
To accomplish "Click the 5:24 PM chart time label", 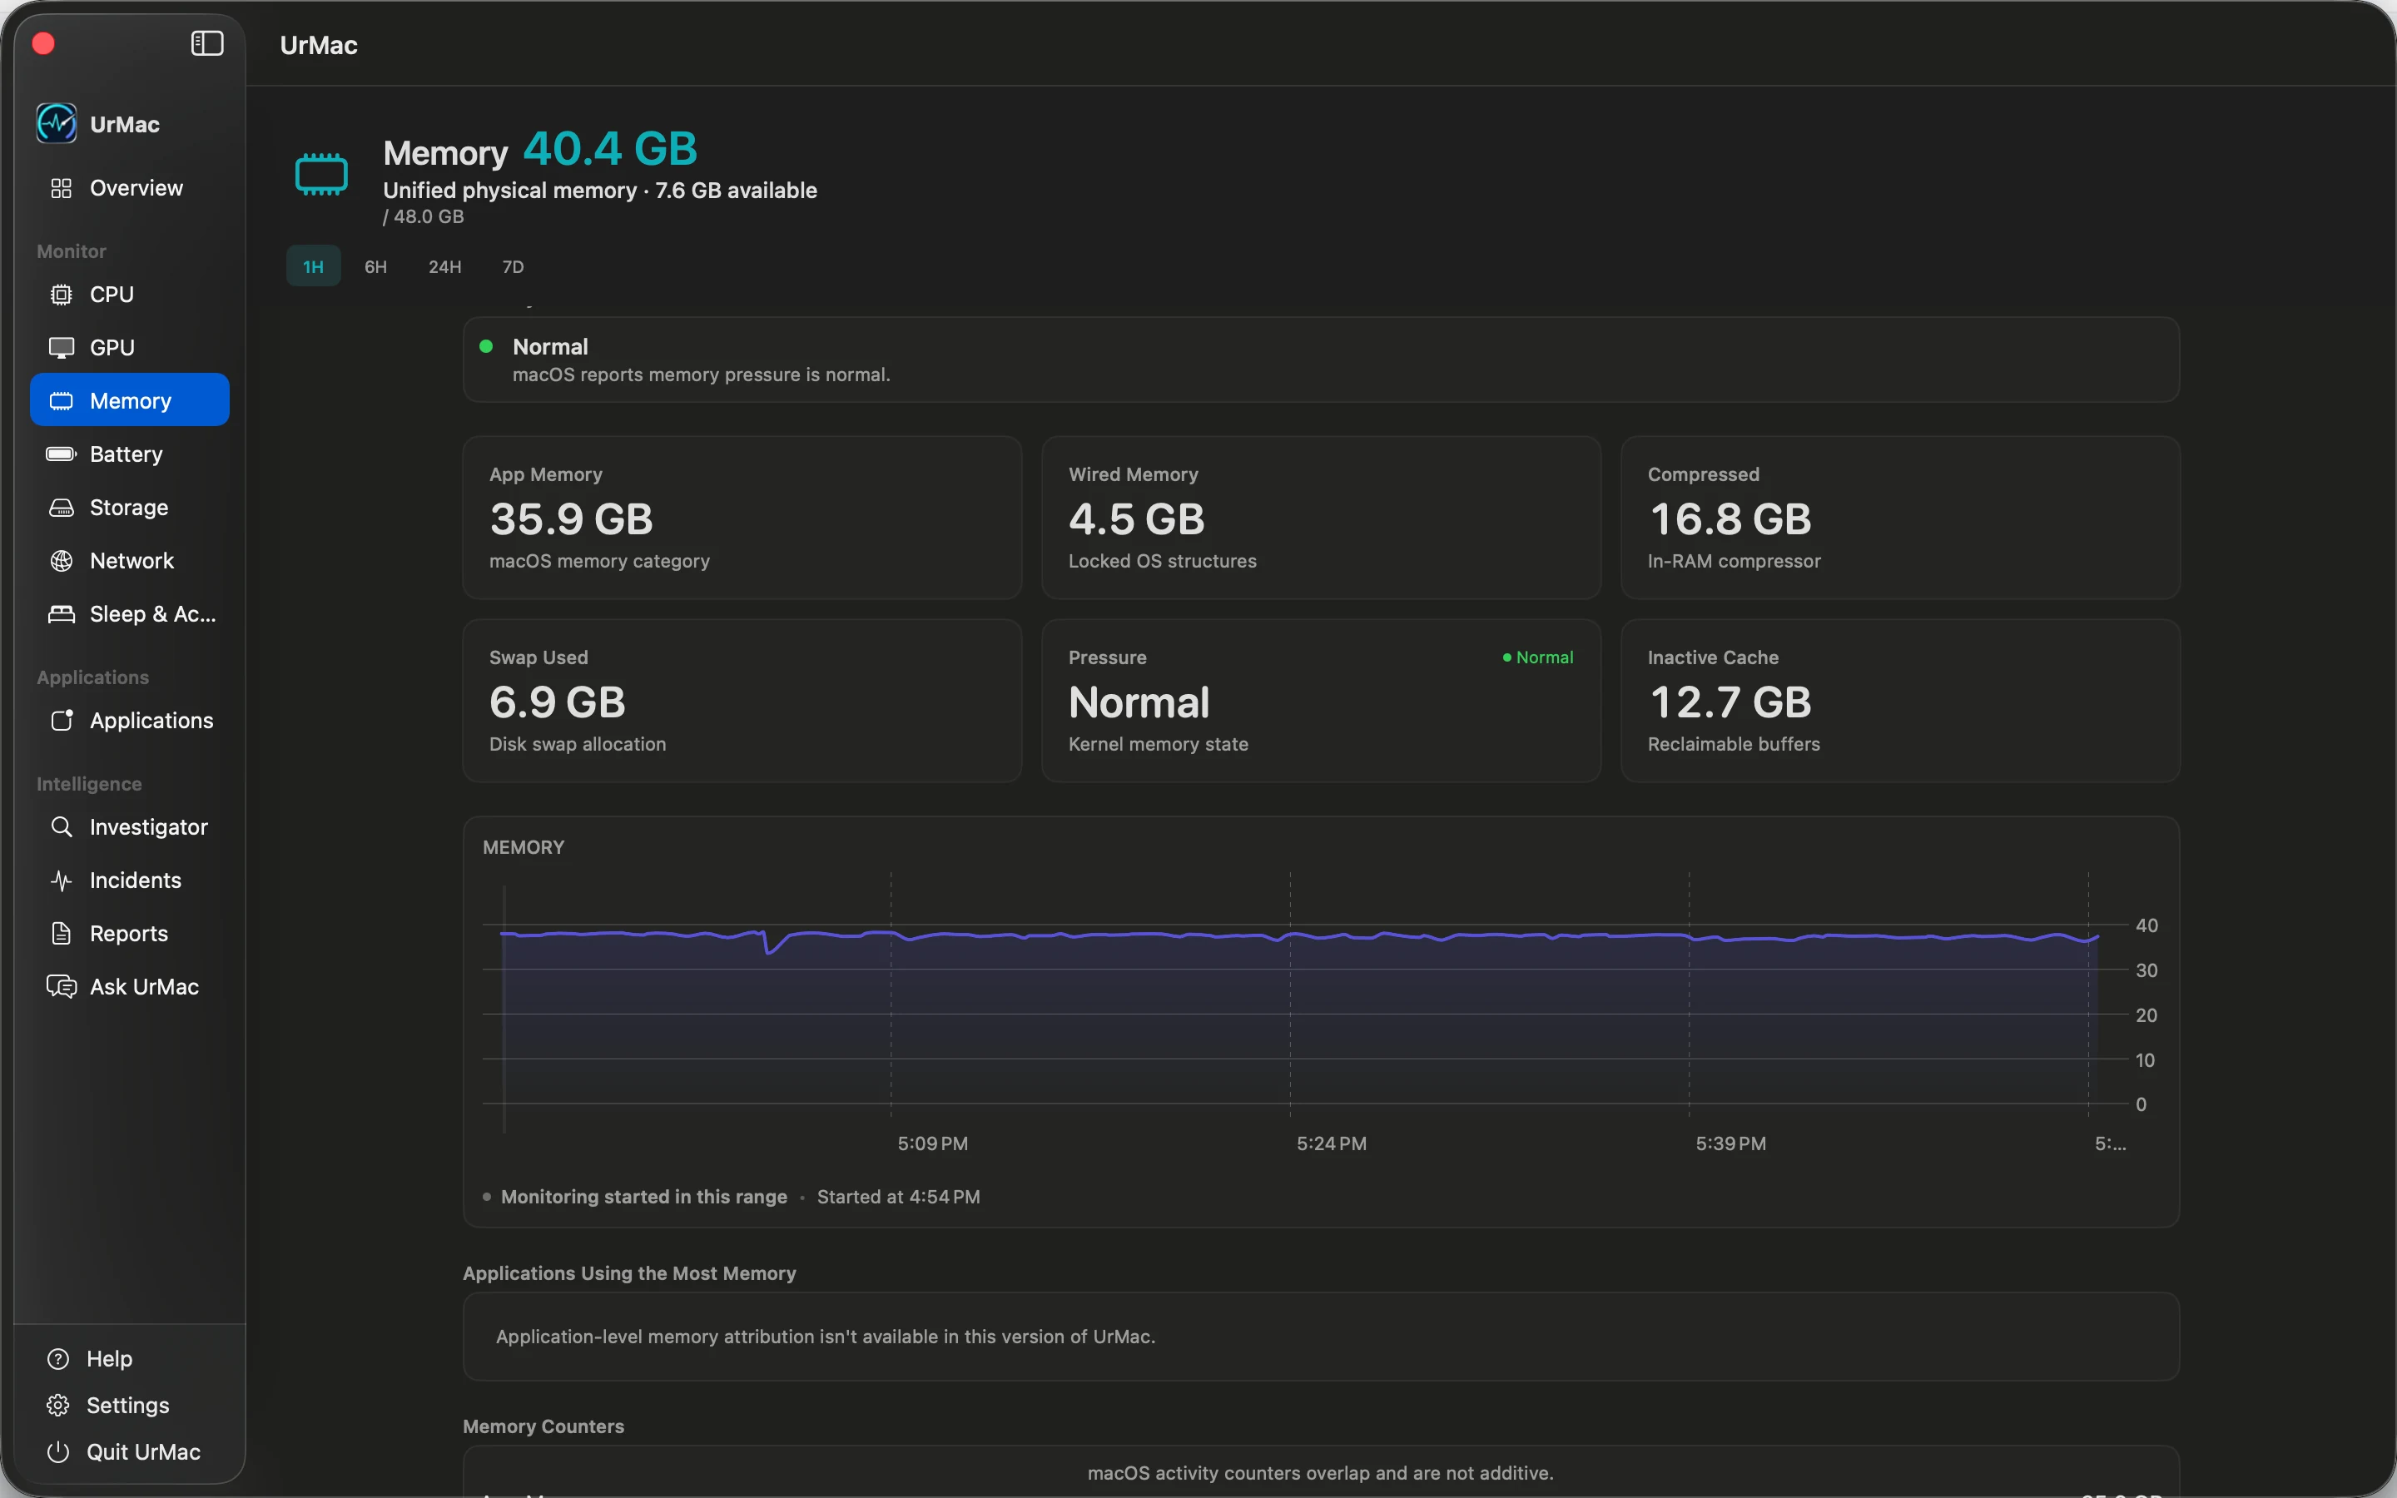I will (x=1331, y=1143).
